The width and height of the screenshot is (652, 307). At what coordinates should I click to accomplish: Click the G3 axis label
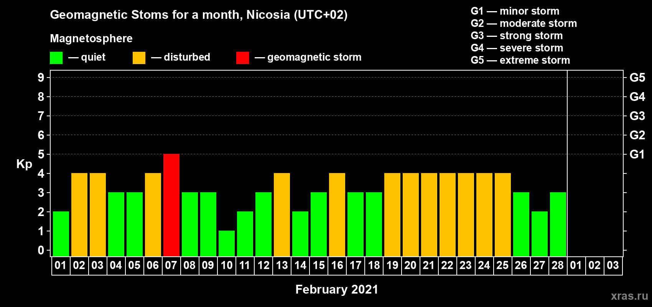(x=637, y=116)
